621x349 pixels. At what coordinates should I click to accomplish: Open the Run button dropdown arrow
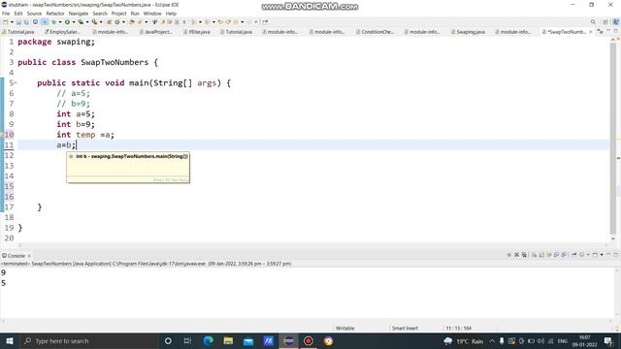point(74,22)
